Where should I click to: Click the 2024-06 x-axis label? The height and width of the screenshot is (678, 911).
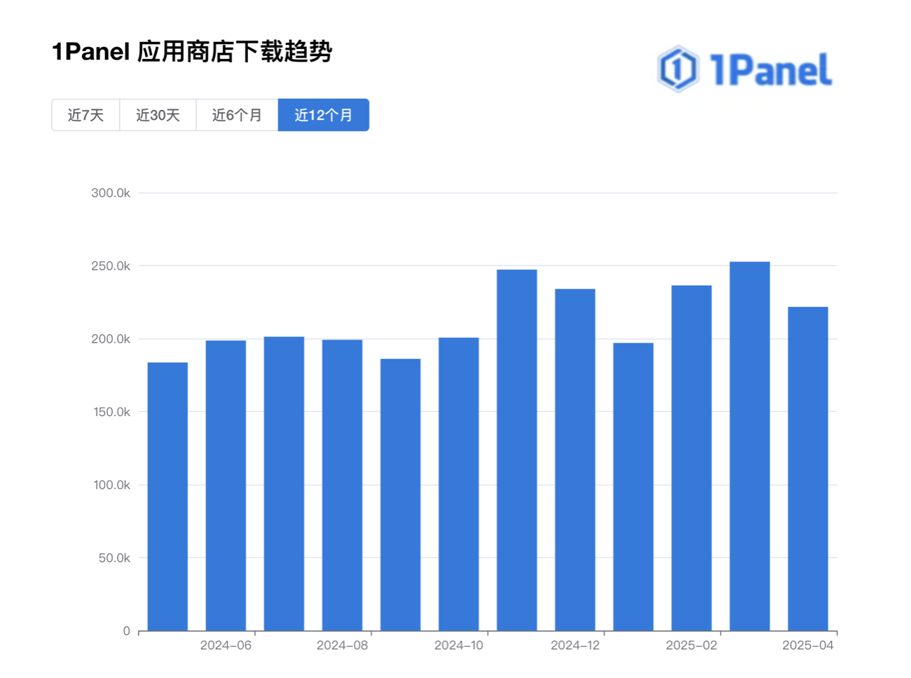(226, 646)
